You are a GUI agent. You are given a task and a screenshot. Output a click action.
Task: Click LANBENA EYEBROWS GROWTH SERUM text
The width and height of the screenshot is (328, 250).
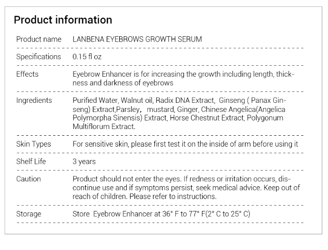[x=137, y=39]
